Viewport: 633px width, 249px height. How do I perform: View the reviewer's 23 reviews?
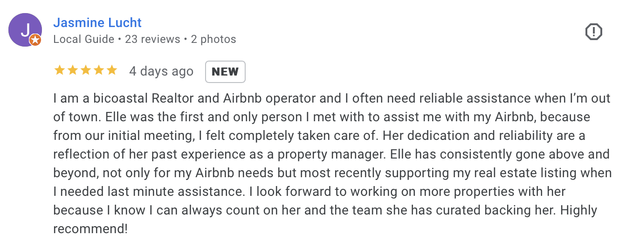152,39
